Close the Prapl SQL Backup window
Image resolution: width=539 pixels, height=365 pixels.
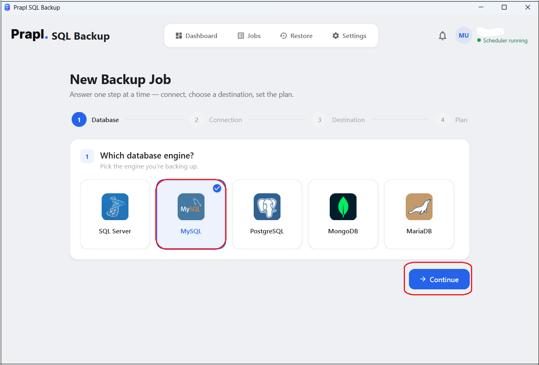(x=528, y=7)
